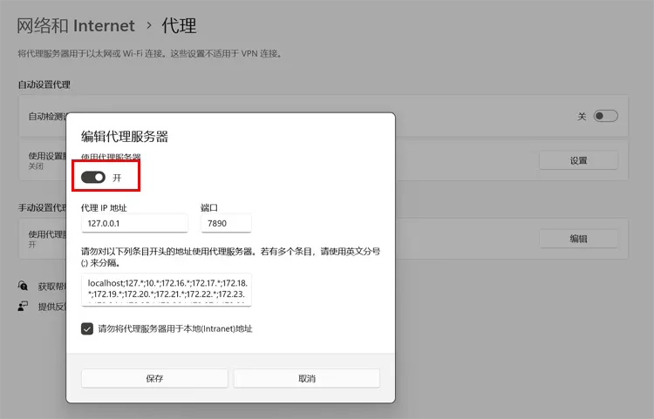Click the breadcrumb chevron separator
The width and height of the screenshot is (654, 419).
149,25
